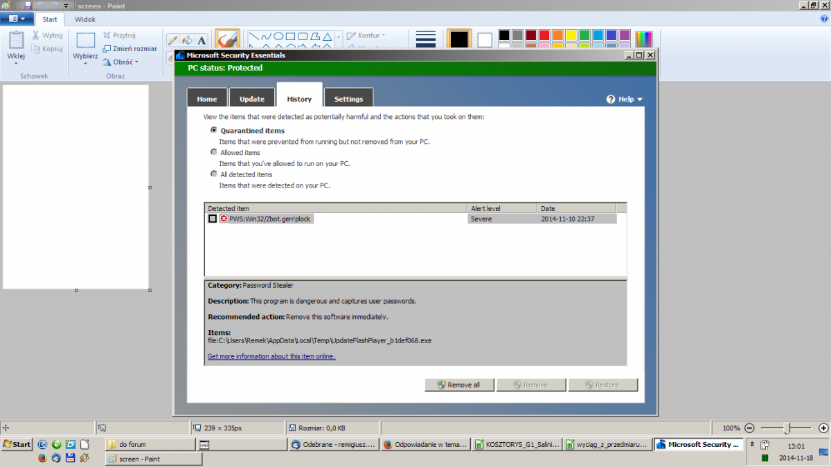Sort by the Detected item column header
The width and height of the screenshot is (831, 467).
click(336, 208)
